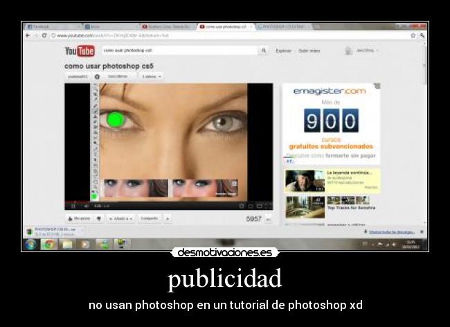Viewport: 450px width, 327px height.
Task: Click the system tray volume icon
Action: click(395, 245)
